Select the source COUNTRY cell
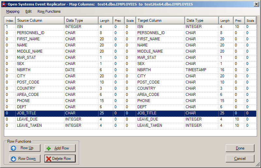Viewport: 261px width, 168px height. pos(40,88)
